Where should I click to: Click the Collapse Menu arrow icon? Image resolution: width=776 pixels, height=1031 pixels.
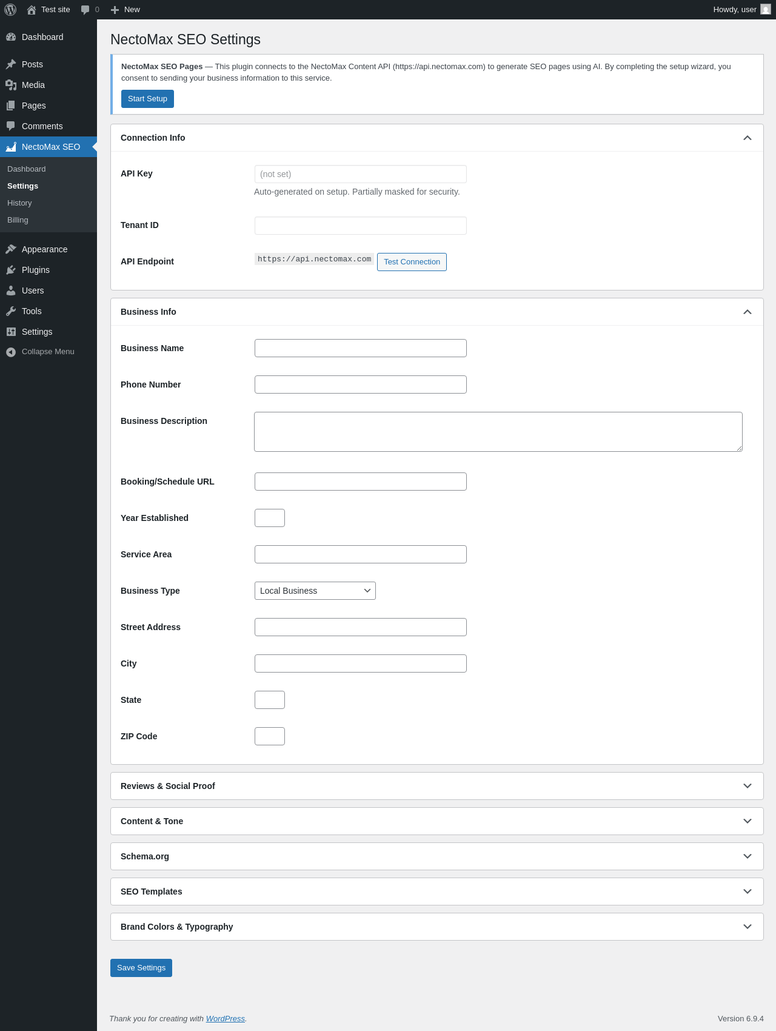pyautogui.click(x=11, y=352)
